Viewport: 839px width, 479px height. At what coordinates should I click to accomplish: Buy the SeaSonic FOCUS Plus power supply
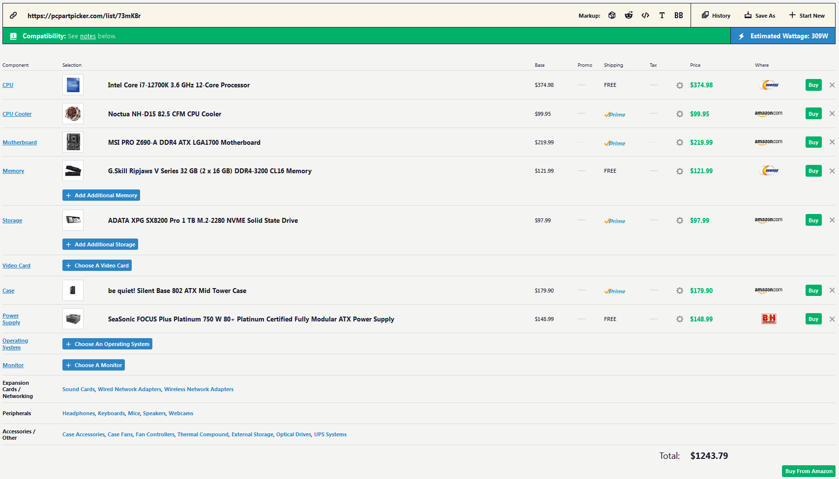pyautogui.click(x=813, y=319)
